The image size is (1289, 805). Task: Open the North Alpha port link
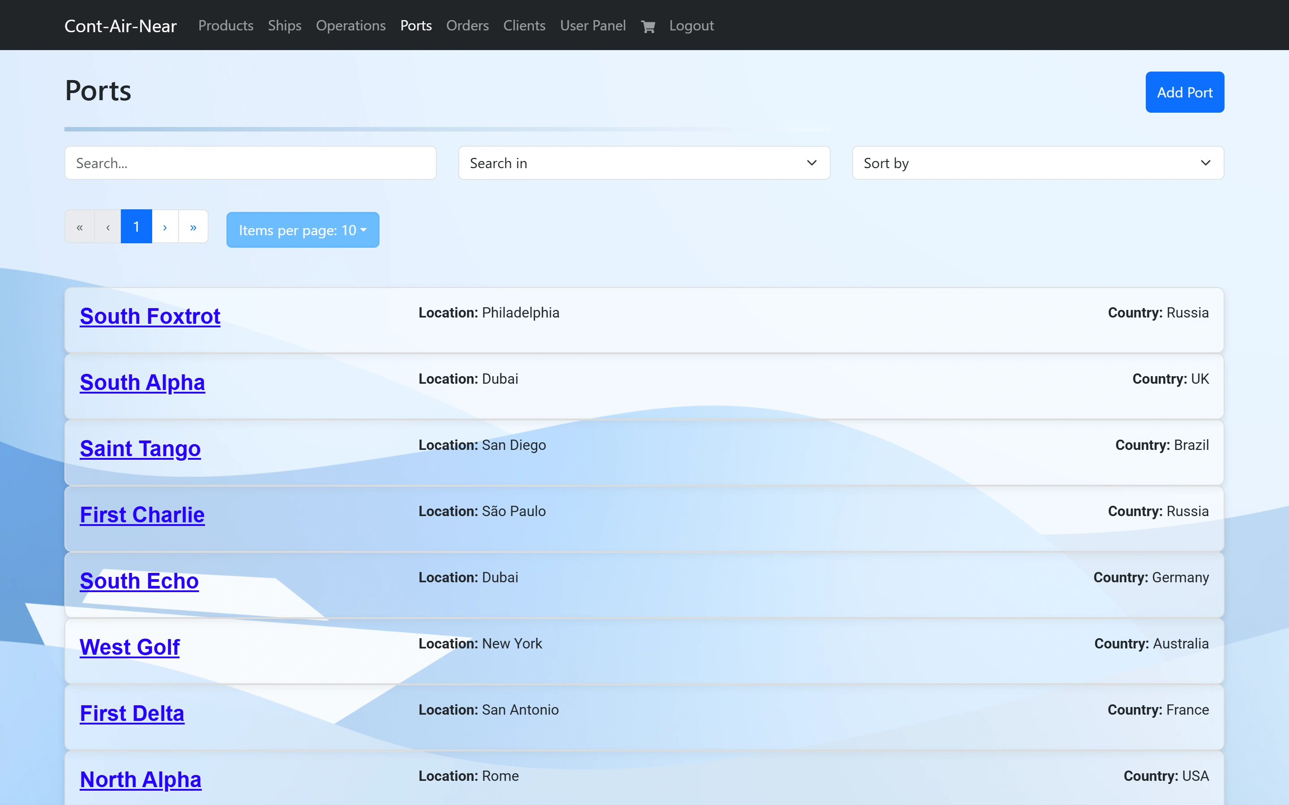coord(141,780)
